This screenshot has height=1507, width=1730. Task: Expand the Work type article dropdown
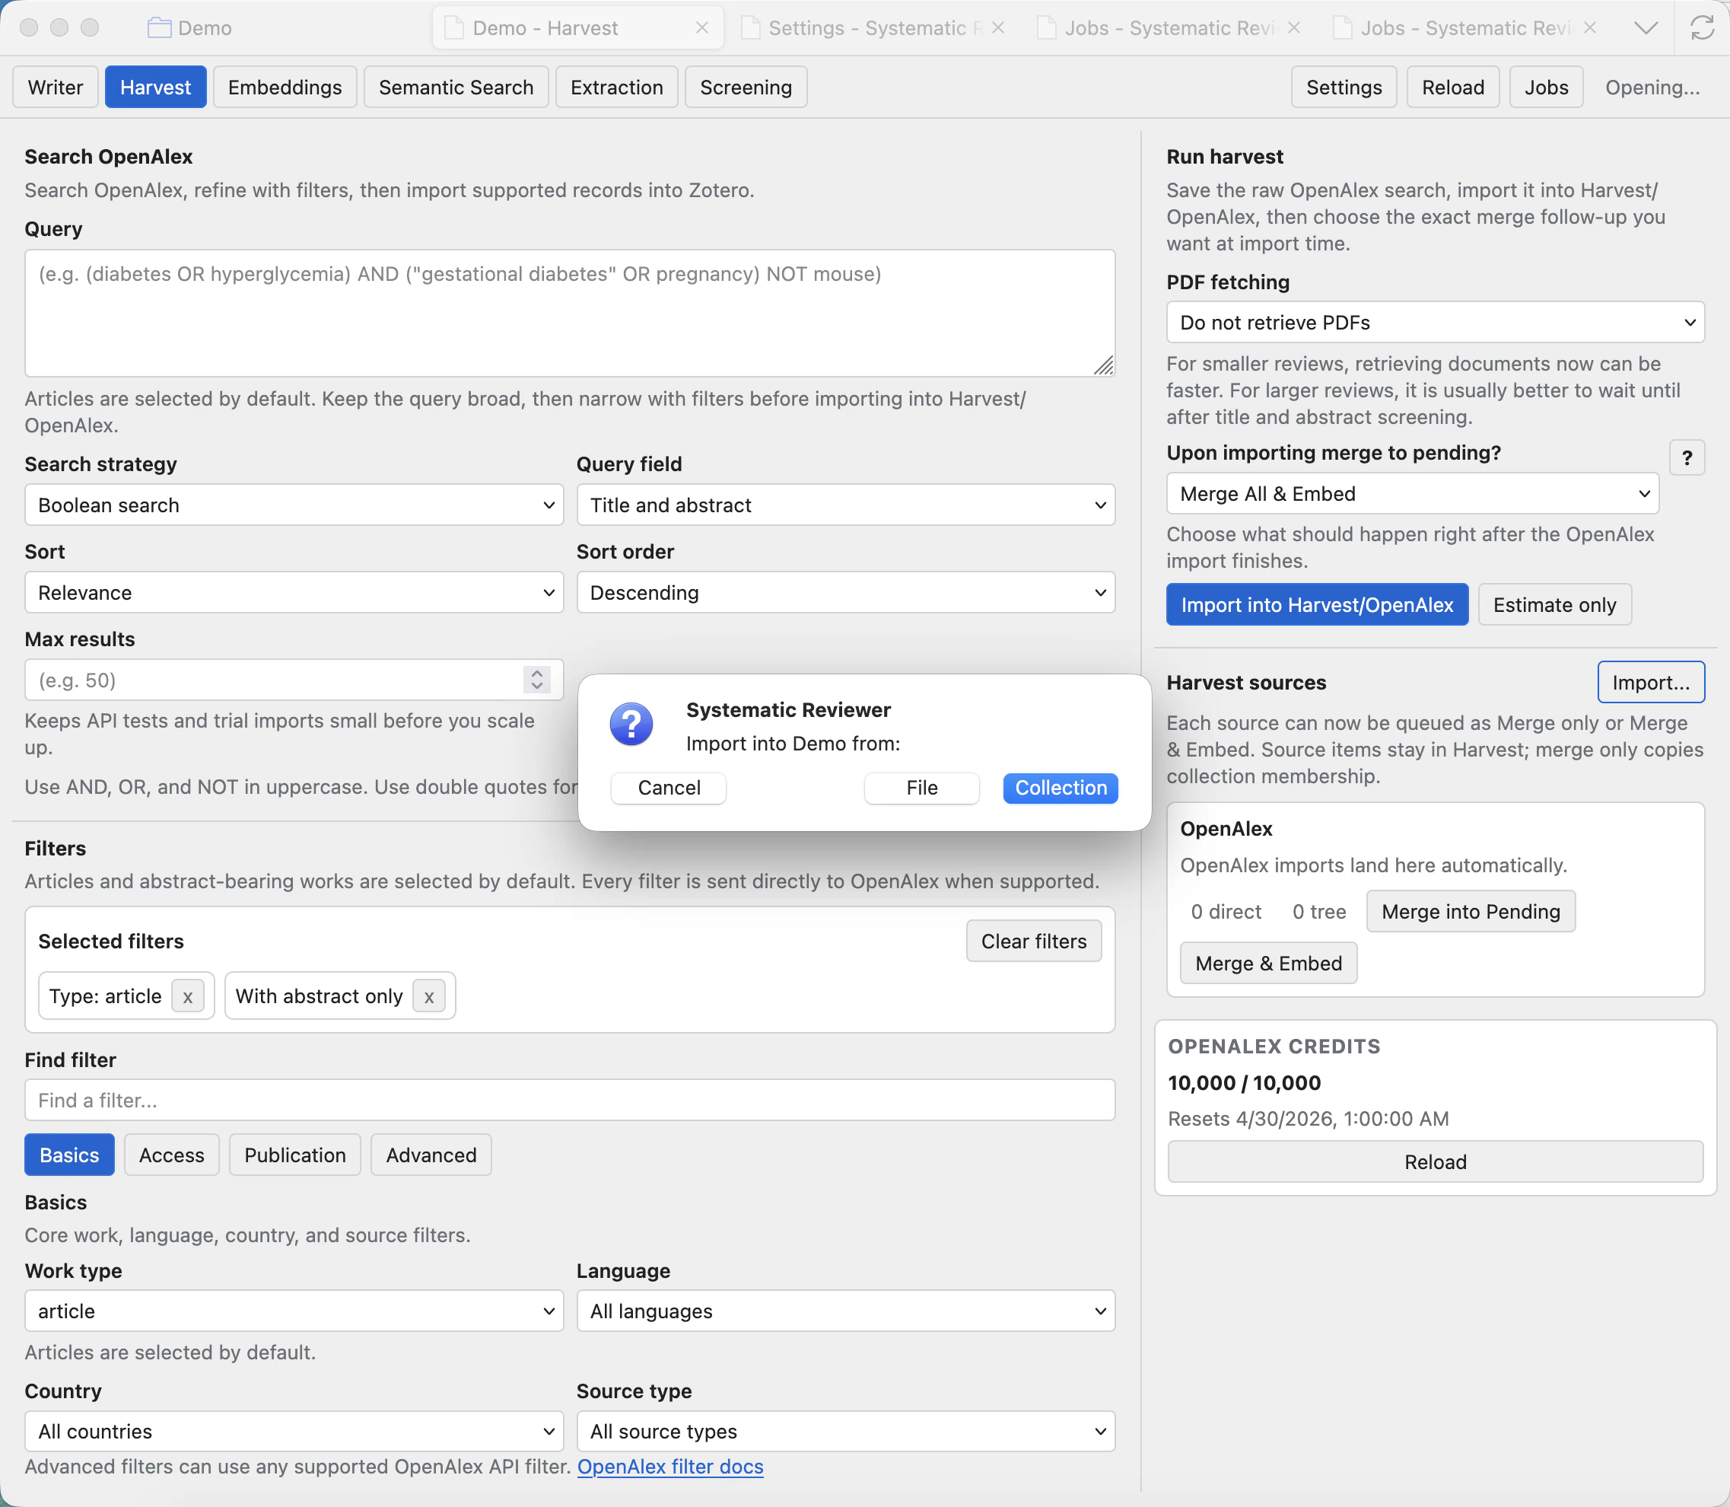click(x=294, y=1311)
